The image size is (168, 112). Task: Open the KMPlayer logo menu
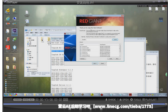tap(10, 2)
